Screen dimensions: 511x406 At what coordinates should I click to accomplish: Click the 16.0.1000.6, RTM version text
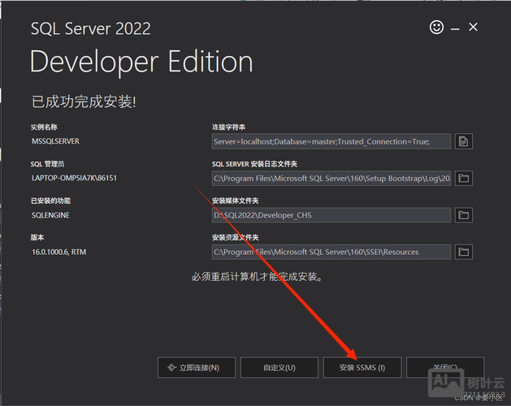click(x=59, y=252)
